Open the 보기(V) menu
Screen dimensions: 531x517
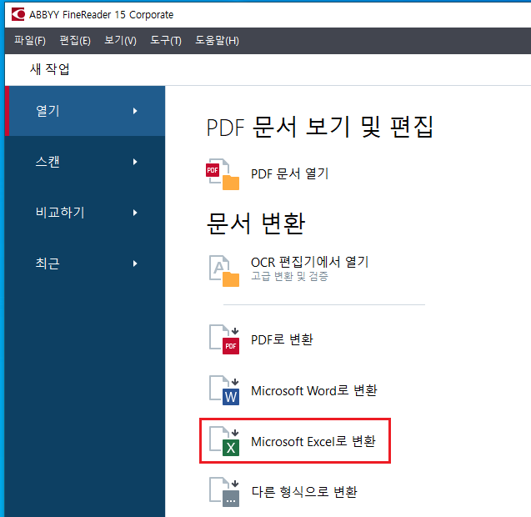tap(120, 41)
